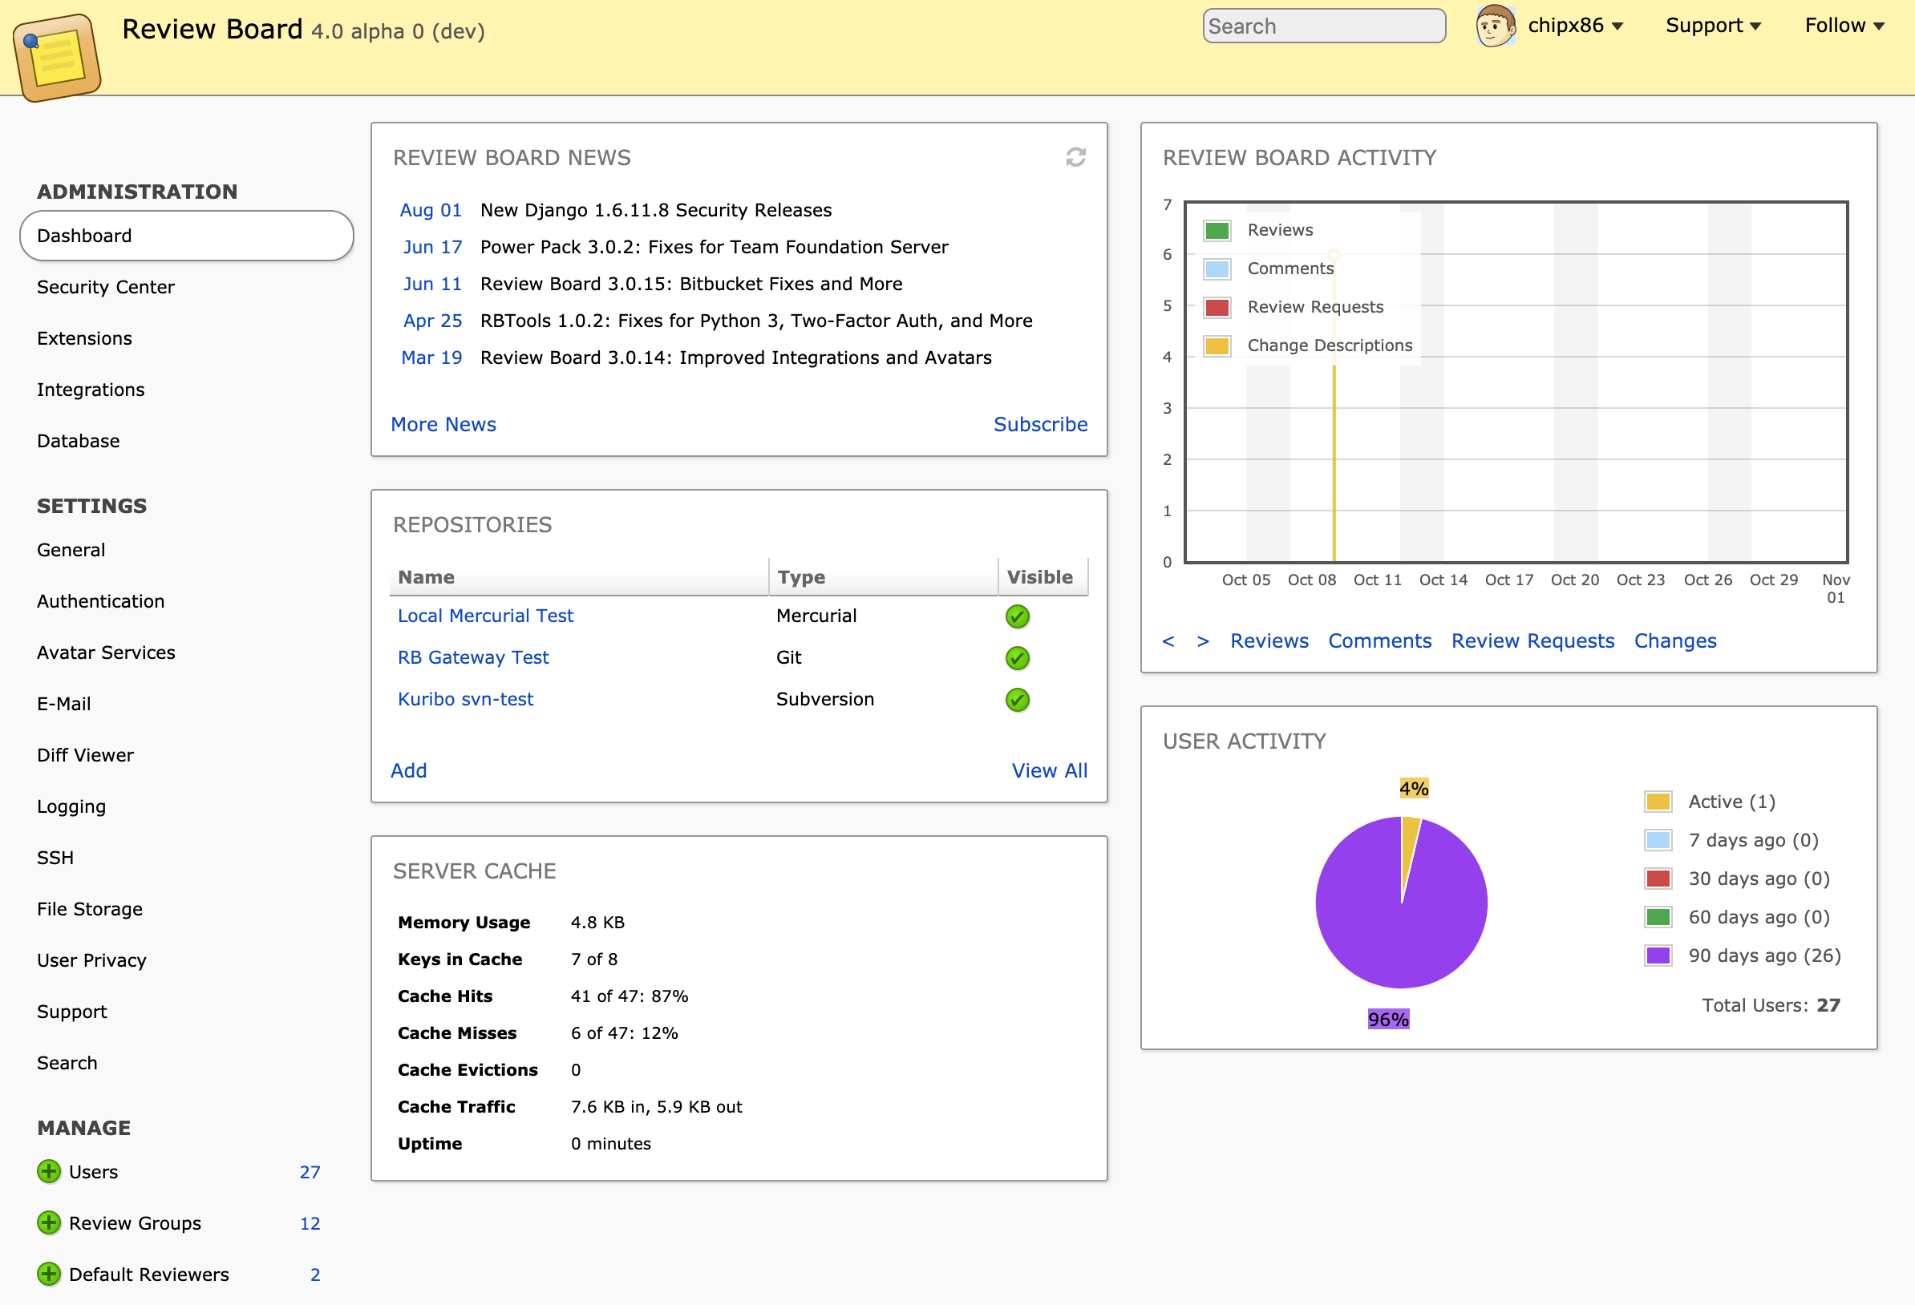Open File Storage settings
Image resolution: width=1915 pixels, height=1305 pixels.
click(90, 909)
